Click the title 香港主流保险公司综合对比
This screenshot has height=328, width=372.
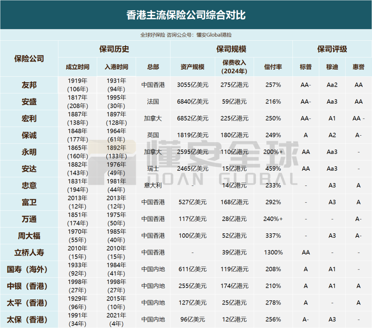(186, 15)
